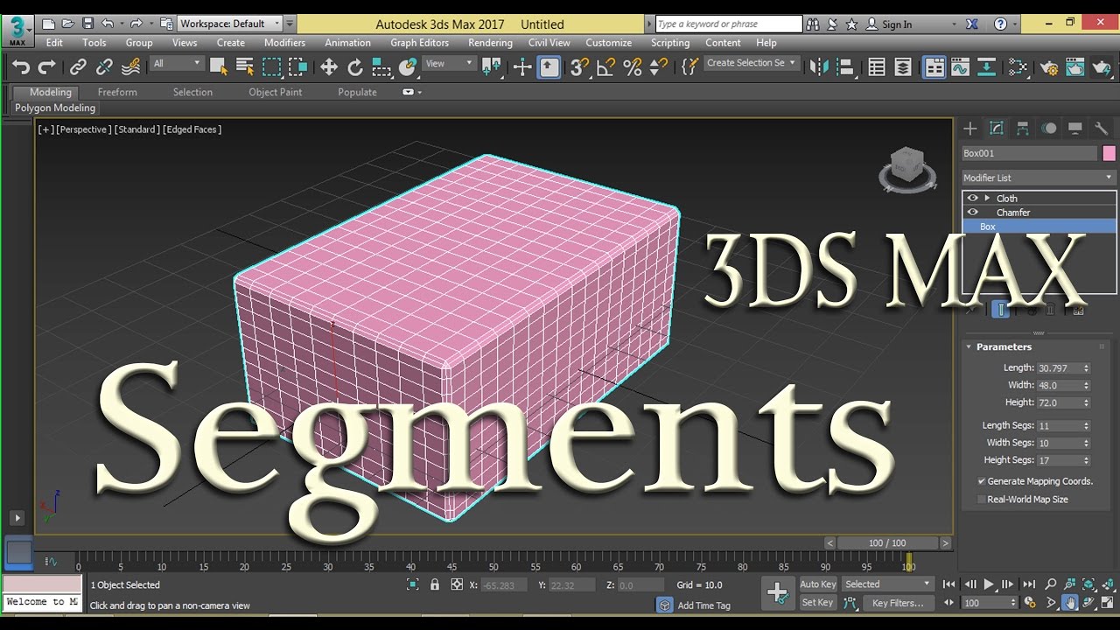Open the Customize menu
Screen dimensions: 1120x630
608,42
